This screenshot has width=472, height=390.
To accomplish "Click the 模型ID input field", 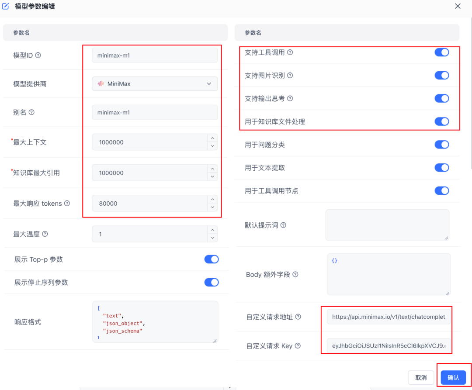I will tap(155, 55).
